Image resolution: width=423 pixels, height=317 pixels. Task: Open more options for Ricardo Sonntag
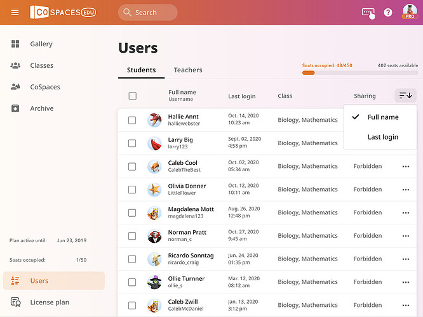[406, 259]
